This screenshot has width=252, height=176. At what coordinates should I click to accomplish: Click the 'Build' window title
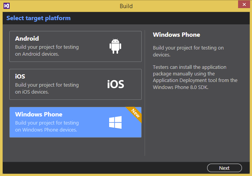click(126, 6)
